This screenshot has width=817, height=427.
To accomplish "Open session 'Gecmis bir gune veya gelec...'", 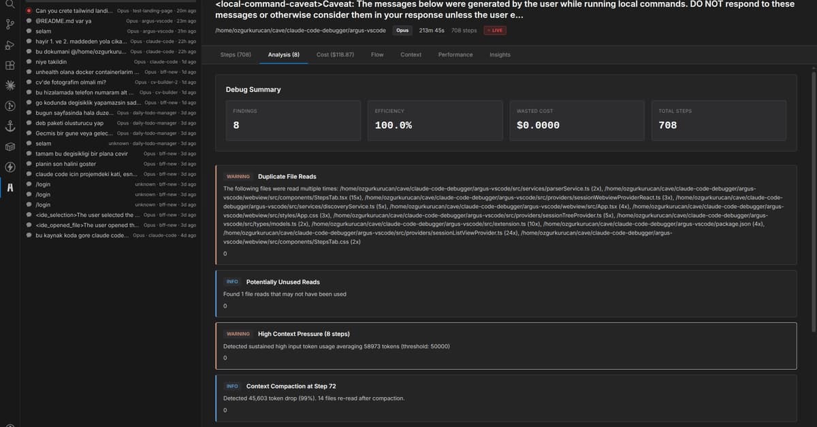I will [x=111, y=133].
